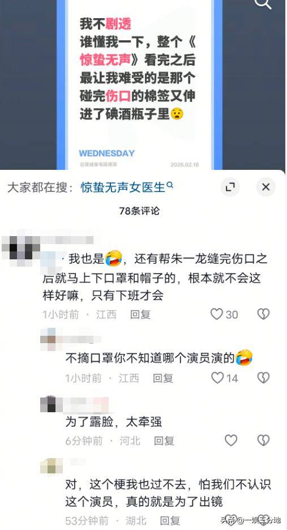Open avatar of the 对，这个梗 commenter
The width and height of the screenshot is (287, 530).
[x=52, y=466]
